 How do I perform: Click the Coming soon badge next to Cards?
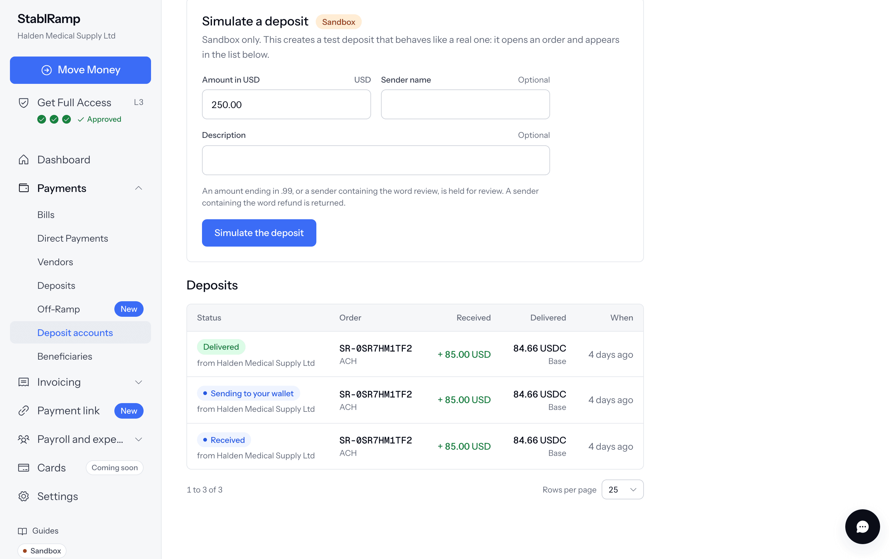(114, 468)
